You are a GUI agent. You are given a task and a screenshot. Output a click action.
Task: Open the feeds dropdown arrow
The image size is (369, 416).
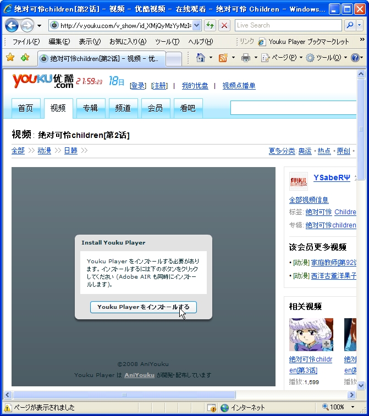coord(233,57)
